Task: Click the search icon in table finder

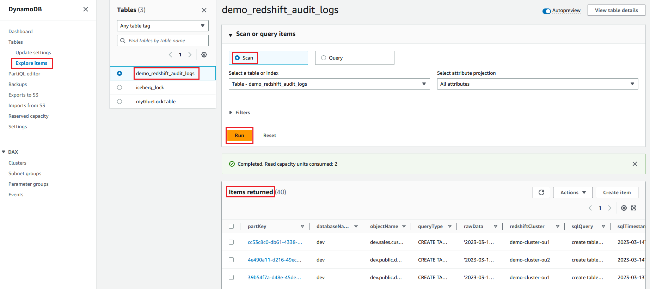Action: (123, 41)
